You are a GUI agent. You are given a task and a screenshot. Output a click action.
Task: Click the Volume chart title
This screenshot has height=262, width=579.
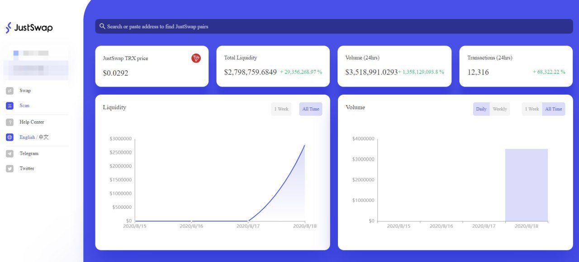(x=355, y=107)
